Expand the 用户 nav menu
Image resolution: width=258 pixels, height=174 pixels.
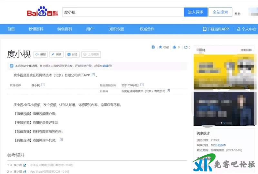[90, 29]
